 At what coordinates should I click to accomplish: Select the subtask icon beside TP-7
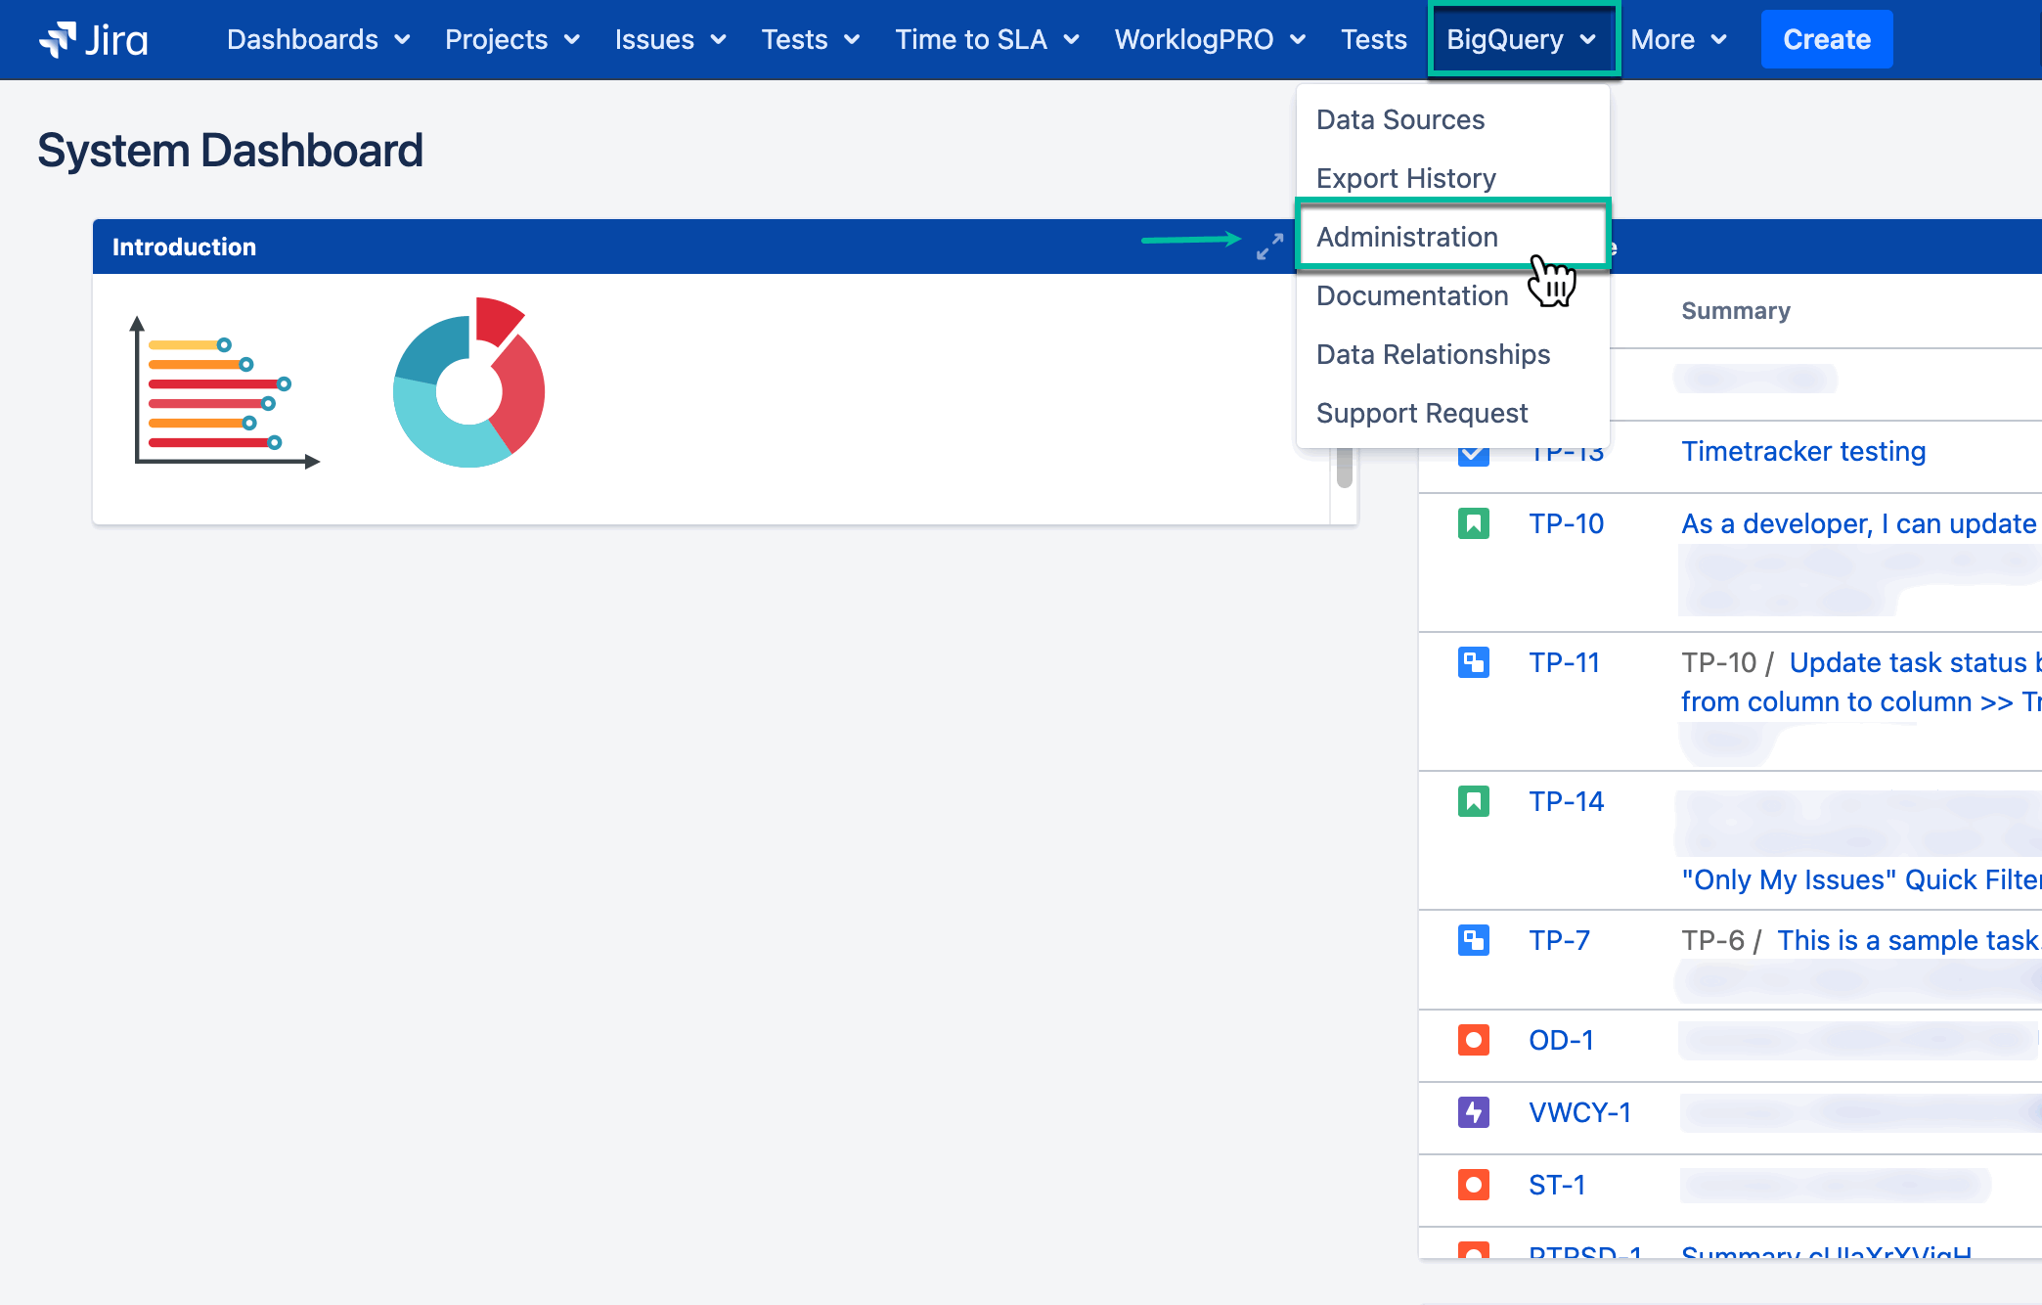(x=1473, y=940)
